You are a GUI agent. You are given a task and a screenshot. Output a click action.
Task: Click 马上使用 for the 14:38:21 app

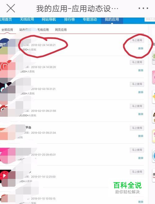tap(137, 40)
